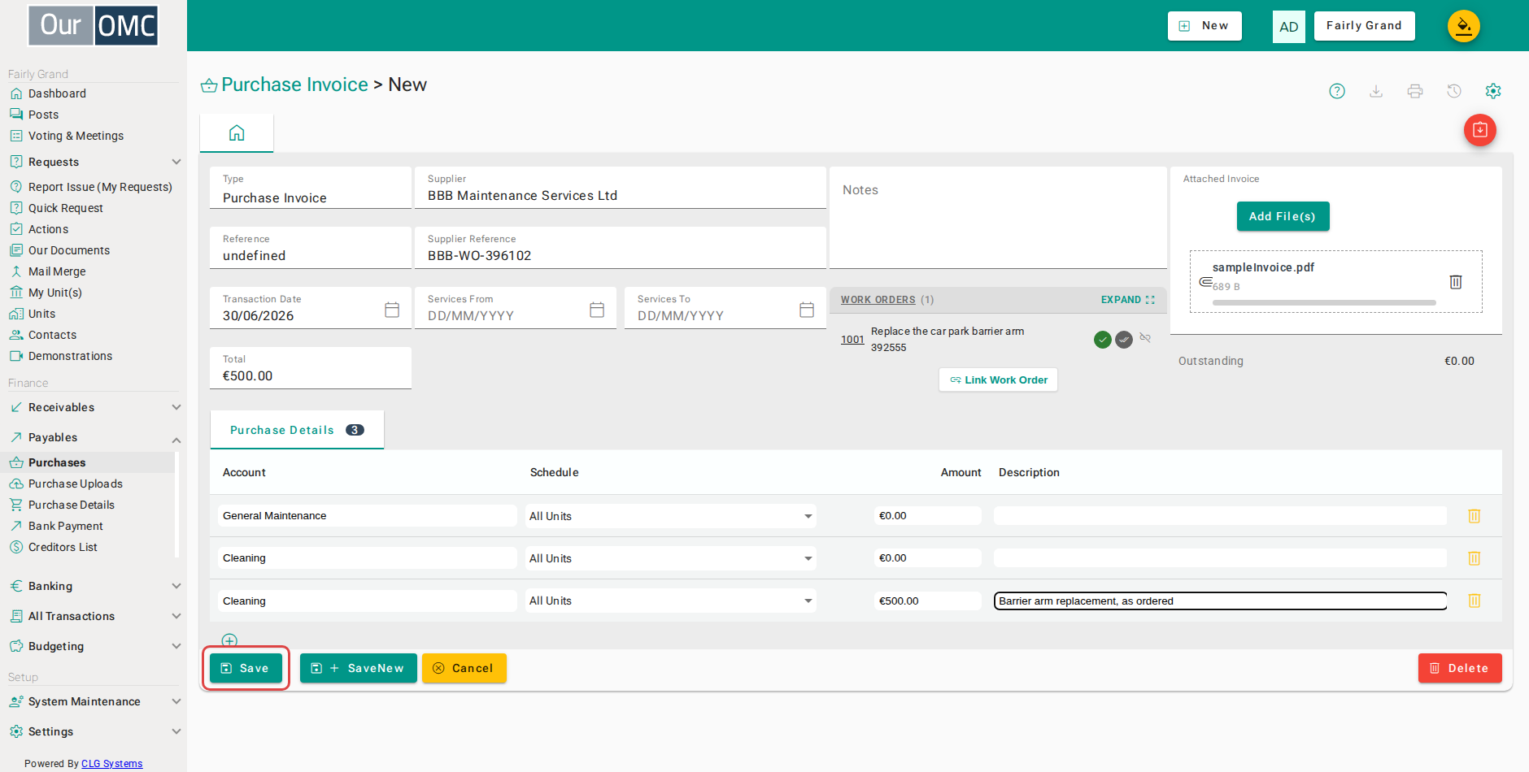The width and height of the screenshot is (1529, 772).
Task: Open the Services To calendar picker
Action: (807, 310)
